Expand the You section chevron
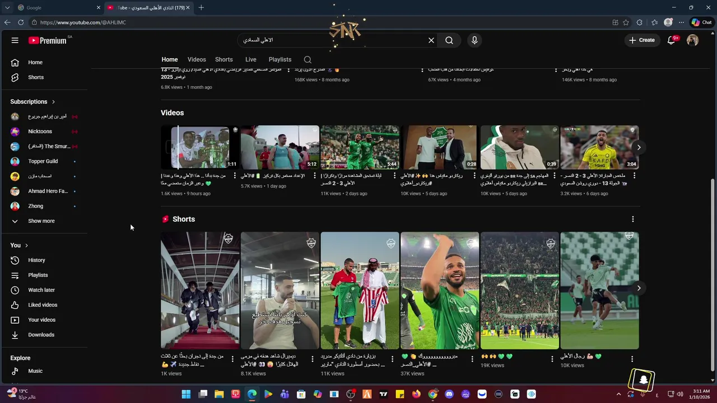 (x=26, y=246)
